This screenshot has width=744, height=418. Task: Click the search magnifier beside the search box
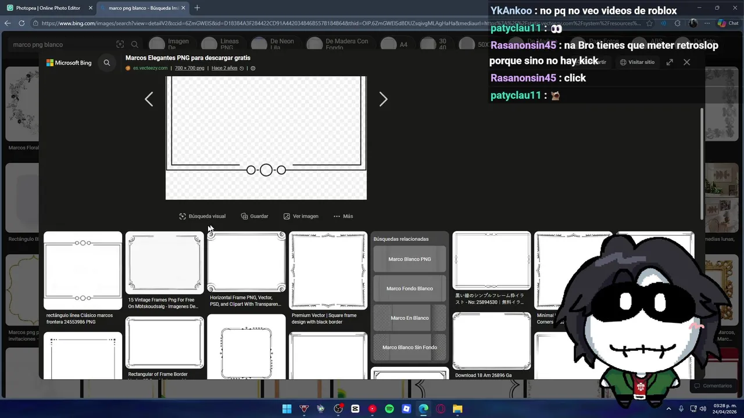tap(135, 44)
